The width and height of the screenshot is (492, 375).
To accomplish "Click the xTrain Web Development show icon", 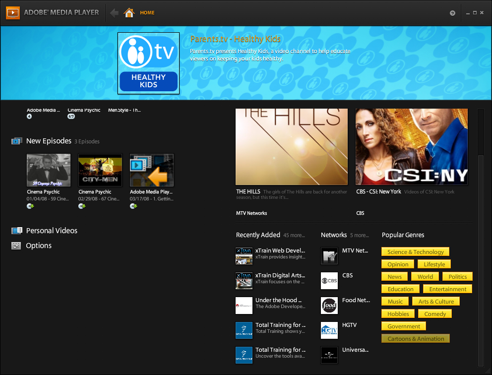I will pyautogui.click(x=244, y=256).
